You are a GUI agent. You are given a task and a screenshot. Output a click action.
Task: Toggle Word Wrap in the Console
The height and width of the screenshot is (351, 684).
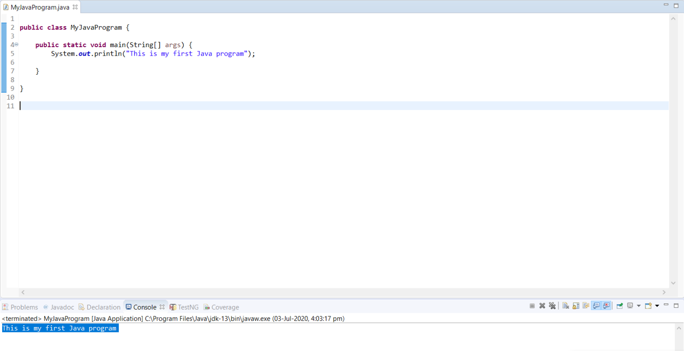pos(586,306)
